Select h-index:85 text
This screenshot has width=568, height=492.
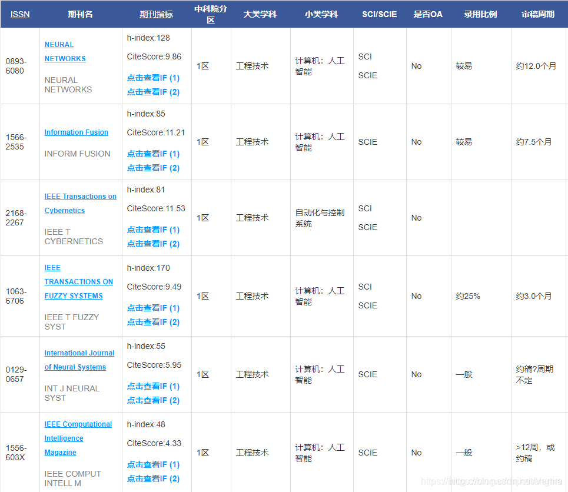point(146,114)
